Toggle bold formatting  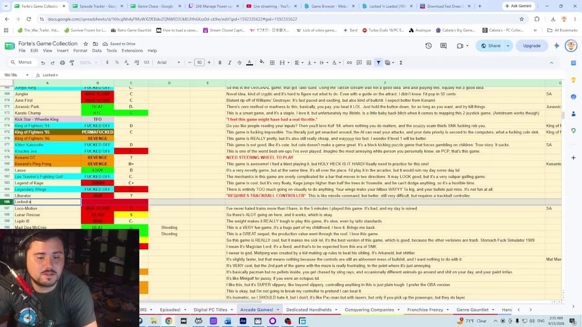(x=220, y=63)
